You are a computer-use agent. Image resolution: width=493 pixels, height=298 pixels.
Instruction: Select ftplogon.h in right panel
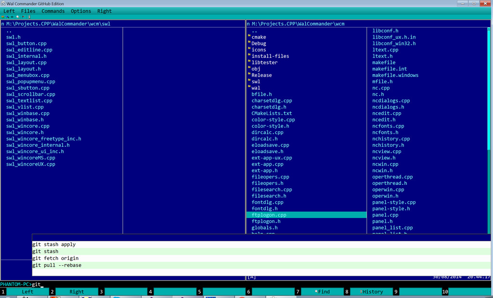tap(266, 221)
